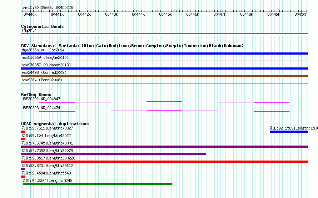Click the %ID:99.7611|Length:70327 duplication label

[47, 128]
